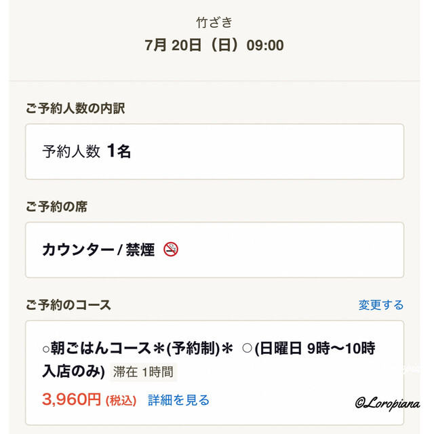The image size is (434, 434).
Task: Click the no-smoking icon beside 禁煙
Action: tap(171, 250)
